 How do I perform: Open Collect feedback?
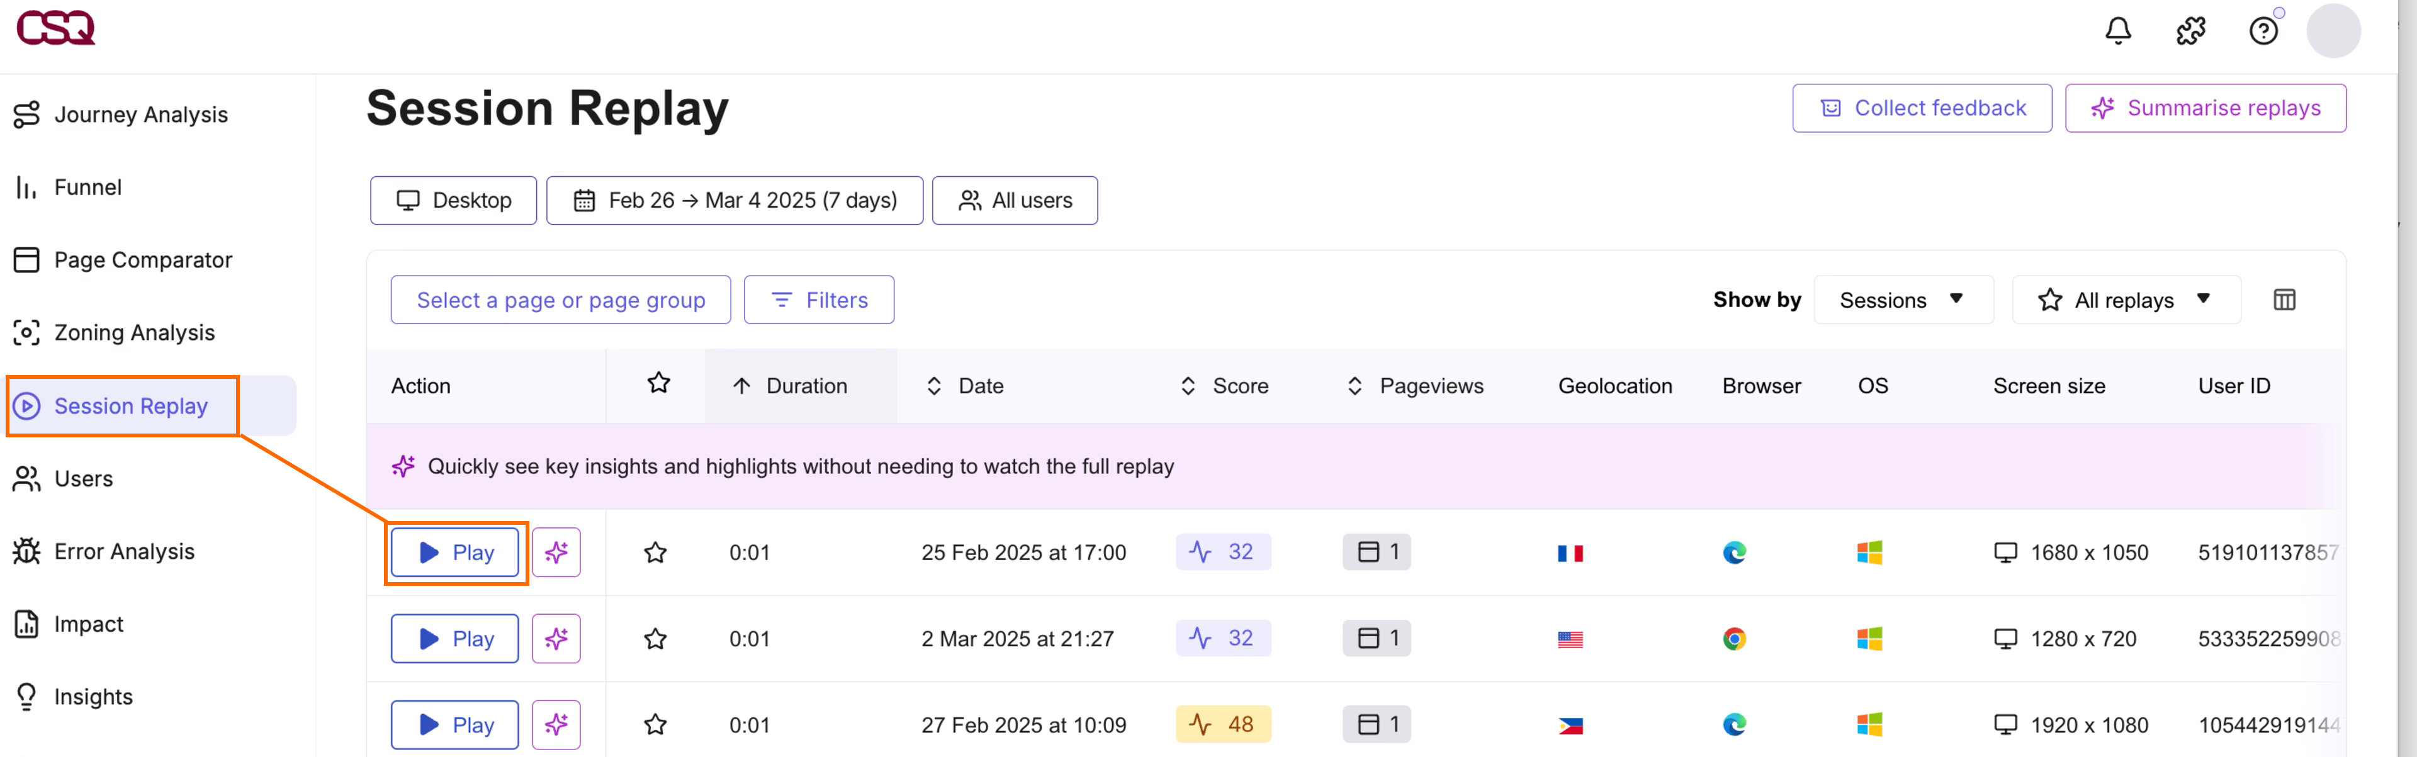[x=1920, y=108]
